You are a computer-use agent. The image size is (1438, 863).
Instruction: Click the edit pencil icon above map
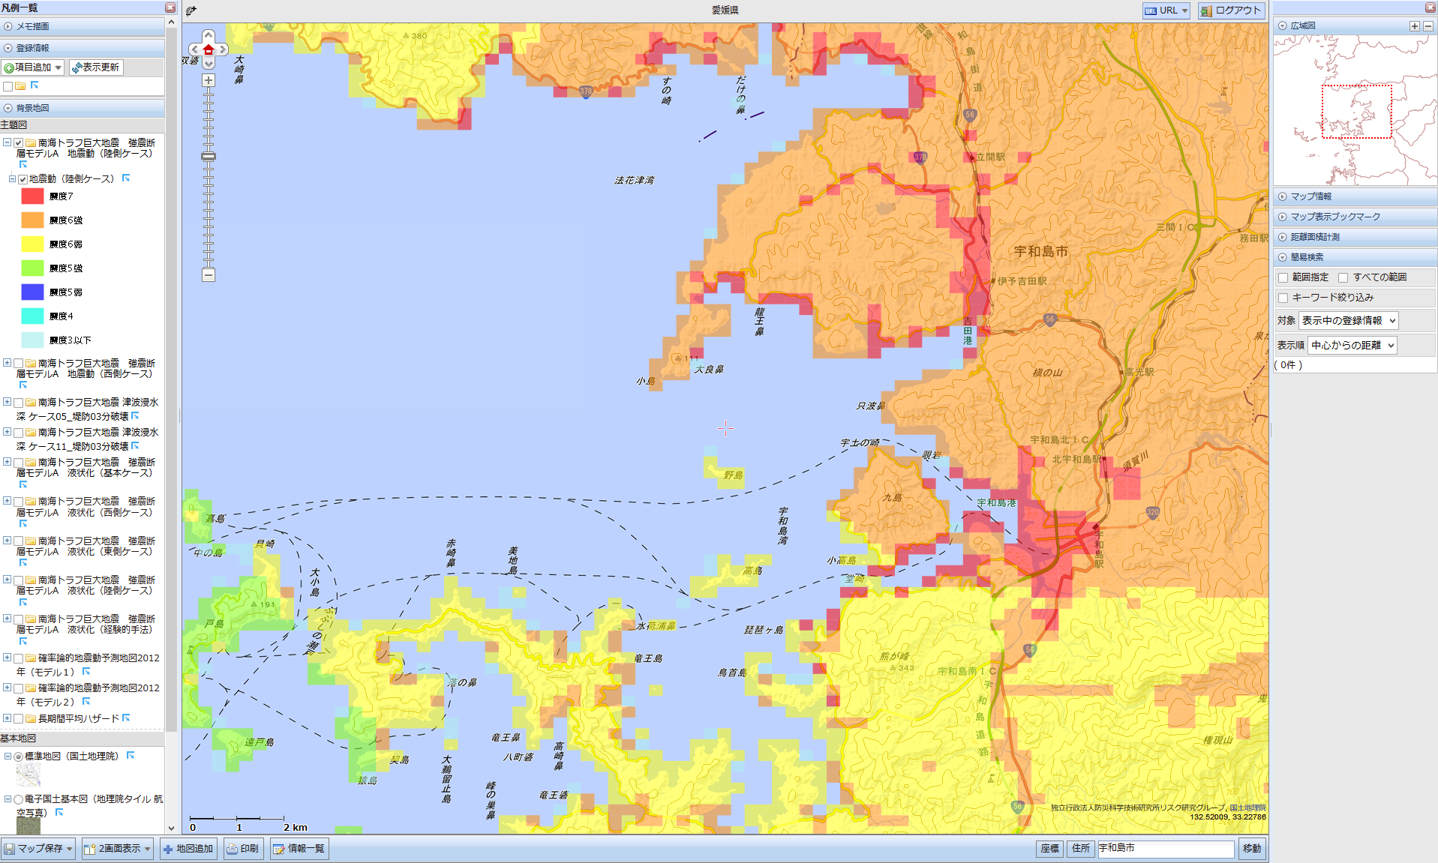tap(191, 10)
